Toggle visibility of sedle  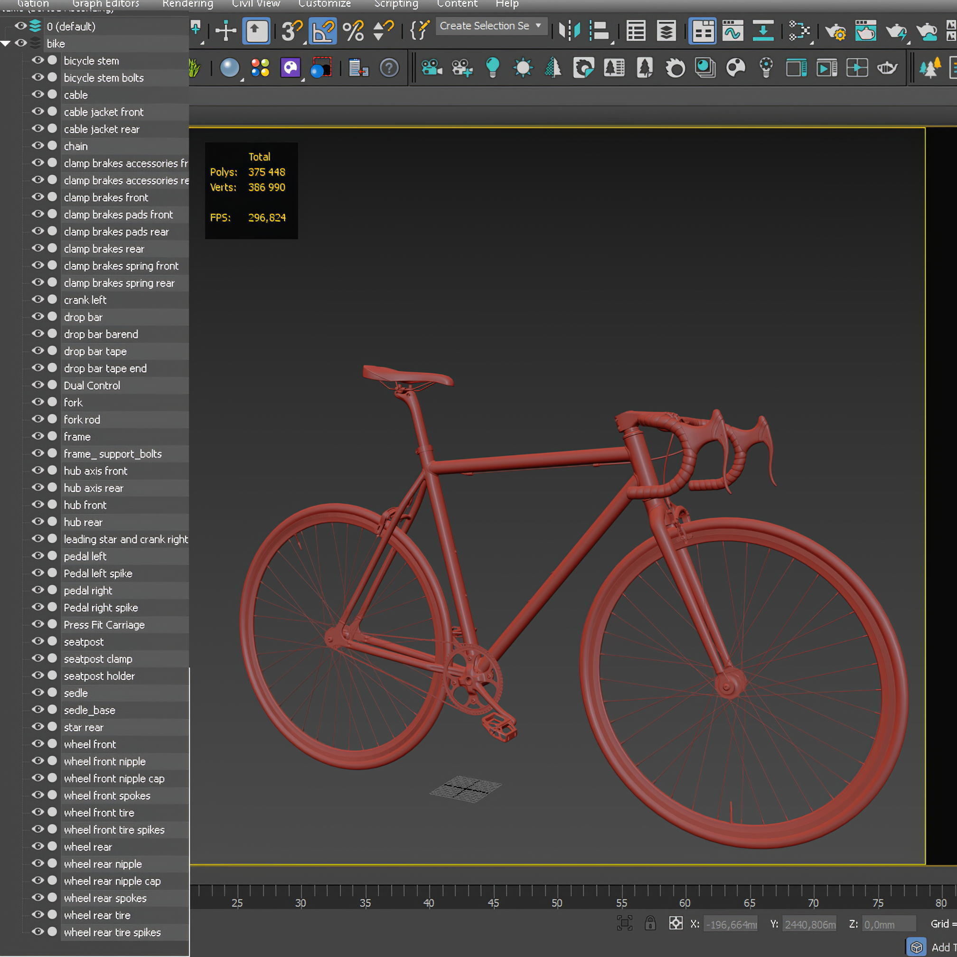coord(38,693)
